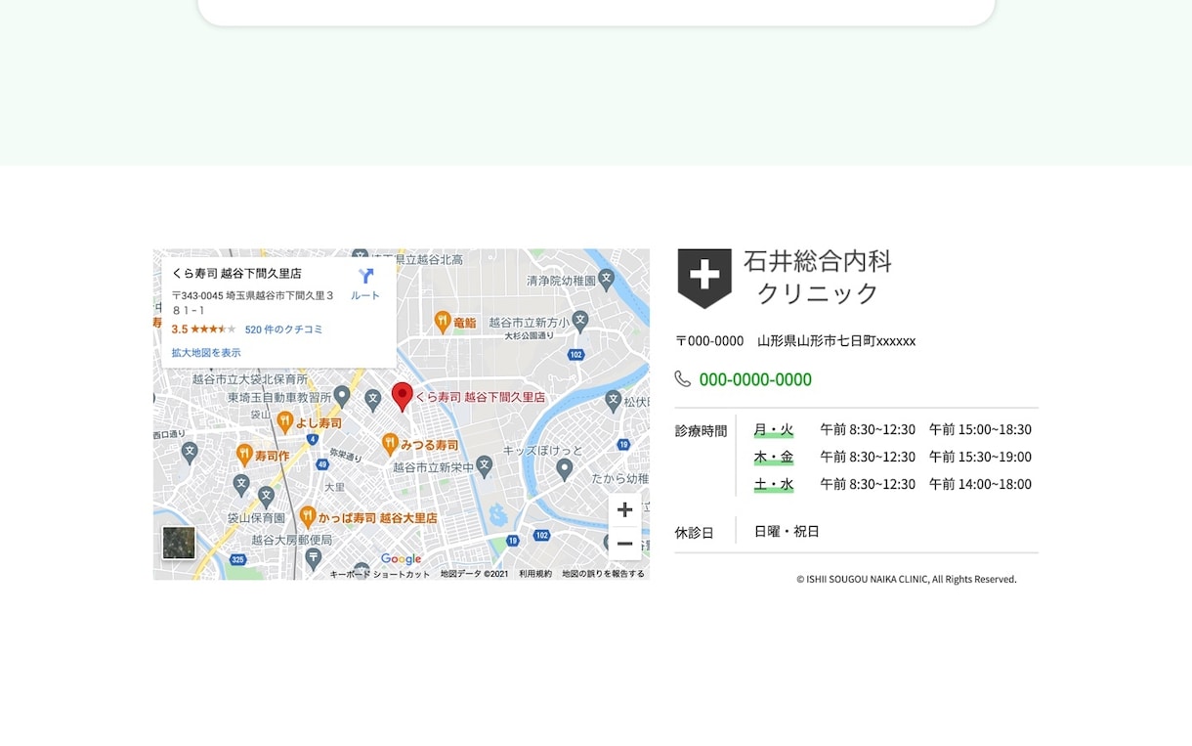Click くら寿司 越谷下間久里店 info card title
Screen dimensions: 1192x746
coord(236,274)
